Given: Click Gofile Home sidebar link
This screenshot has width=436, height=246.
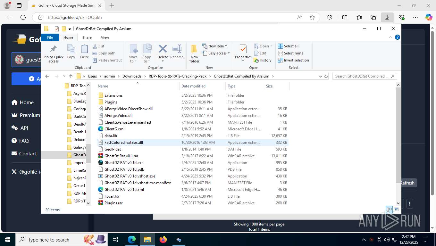Looking at the screenshot, I should [x=22, y=102].
